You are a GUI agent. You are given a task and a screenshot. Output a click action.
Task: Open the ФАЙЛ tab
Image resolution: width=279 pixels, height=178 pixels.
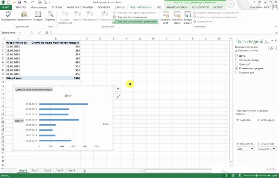(6, 7)
